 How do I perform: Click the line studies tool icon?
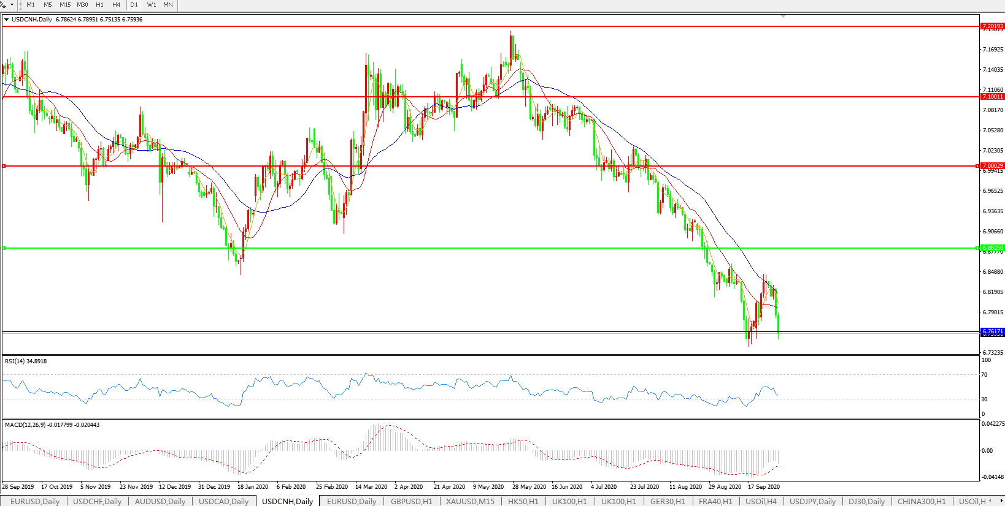(3, 5)
